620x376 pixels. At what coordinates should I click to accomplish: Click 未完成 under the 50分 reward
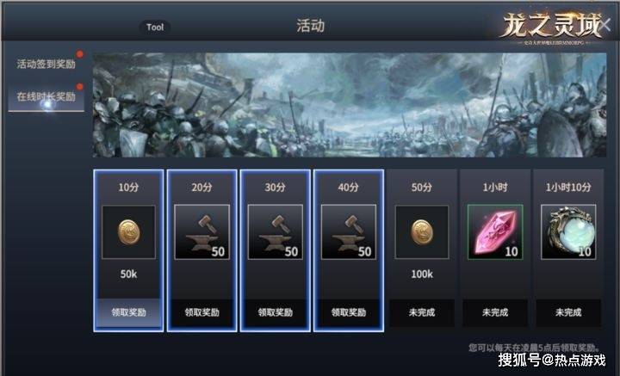(422, 312)
